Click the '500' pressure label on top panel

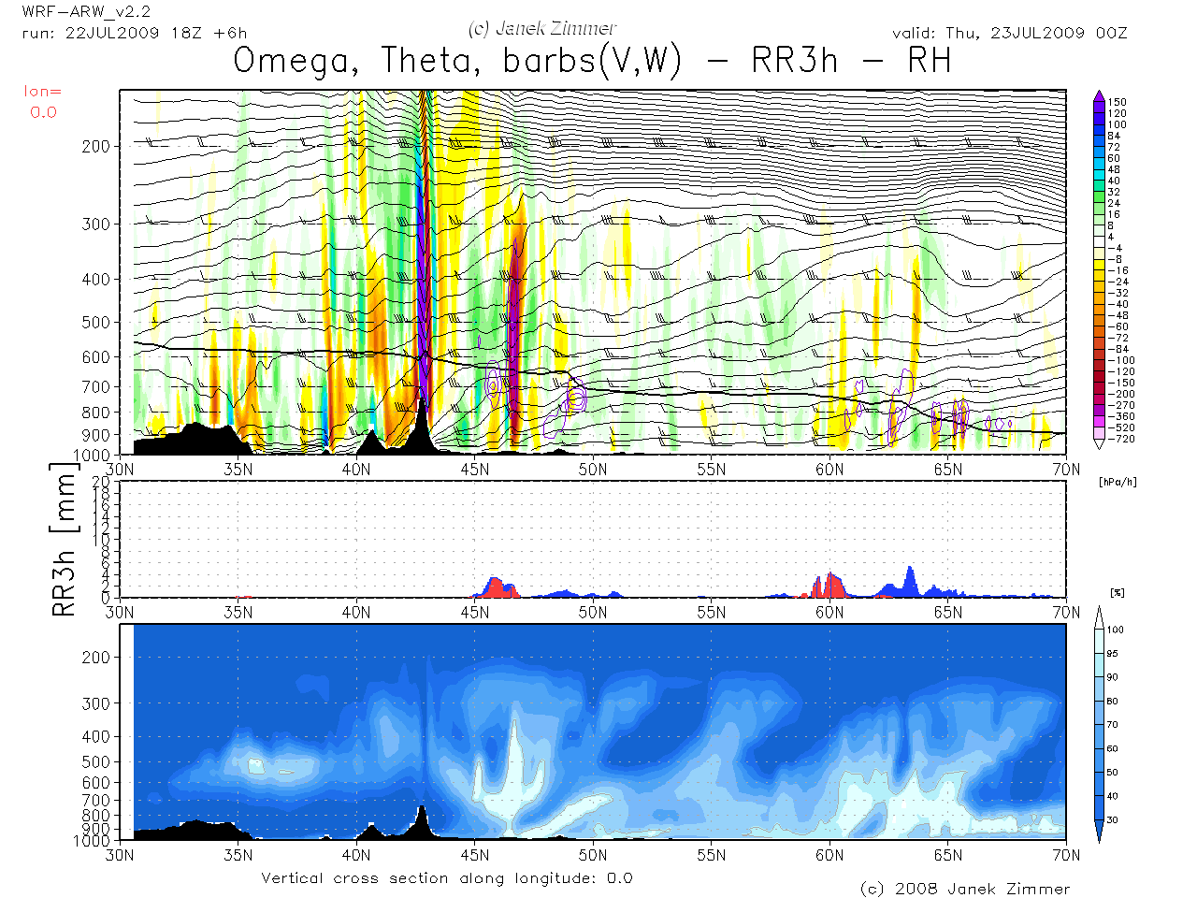pyautogui.click(x=95, y=322)
